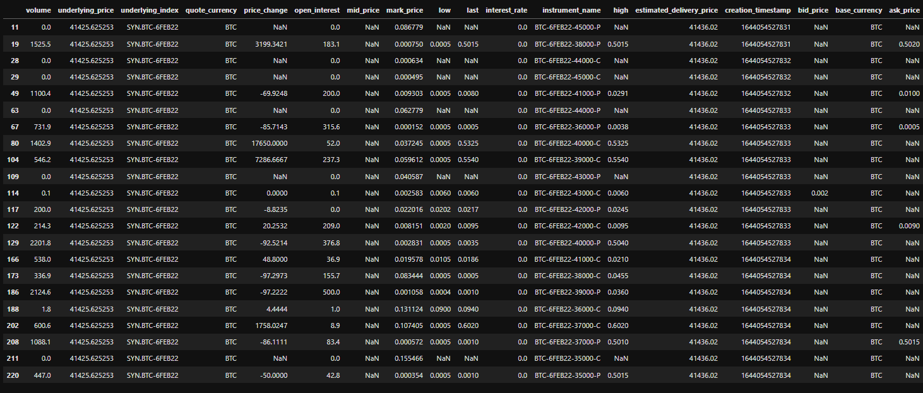This screenshot has width=923, height=393.
Task: Click the mark_price column header
Action: [x=405, y=10]
